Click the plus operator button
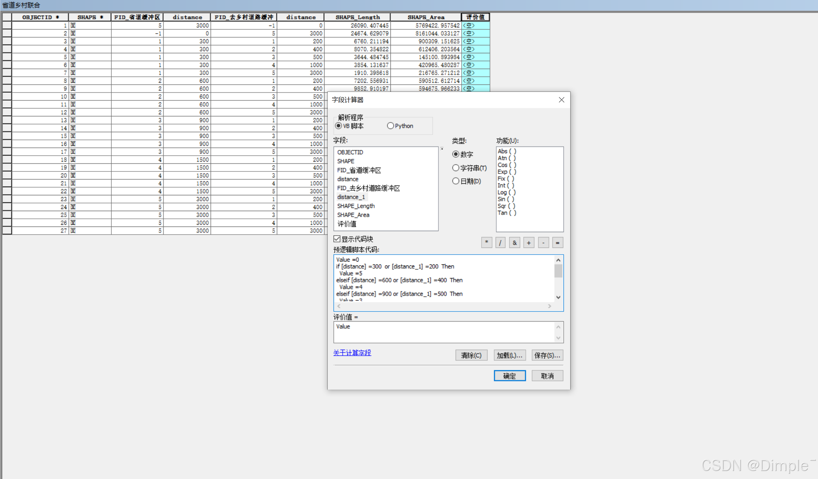 point(529,243)
